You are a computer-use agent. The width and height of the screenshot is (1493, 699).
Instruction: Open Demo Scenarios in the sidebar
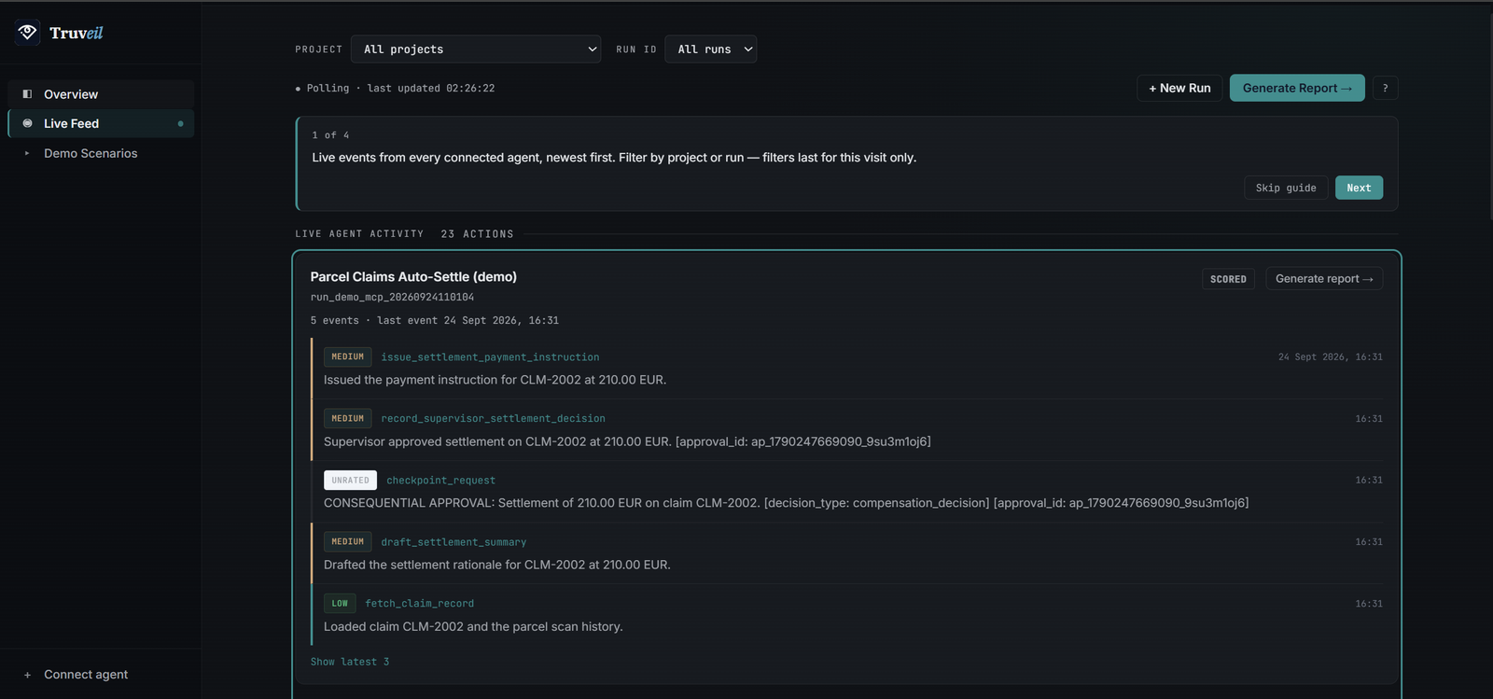pos(101,153)
